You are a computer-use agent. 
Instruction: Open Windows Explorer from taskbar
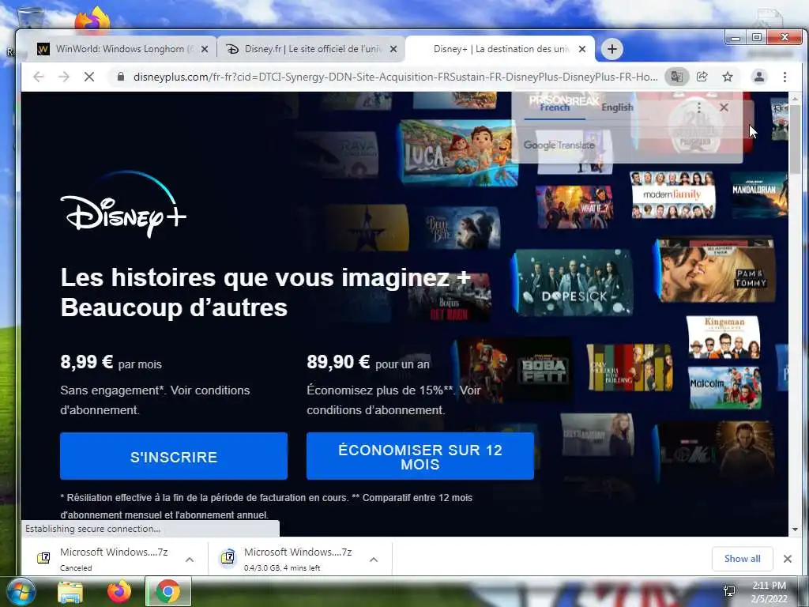(70, 592)
